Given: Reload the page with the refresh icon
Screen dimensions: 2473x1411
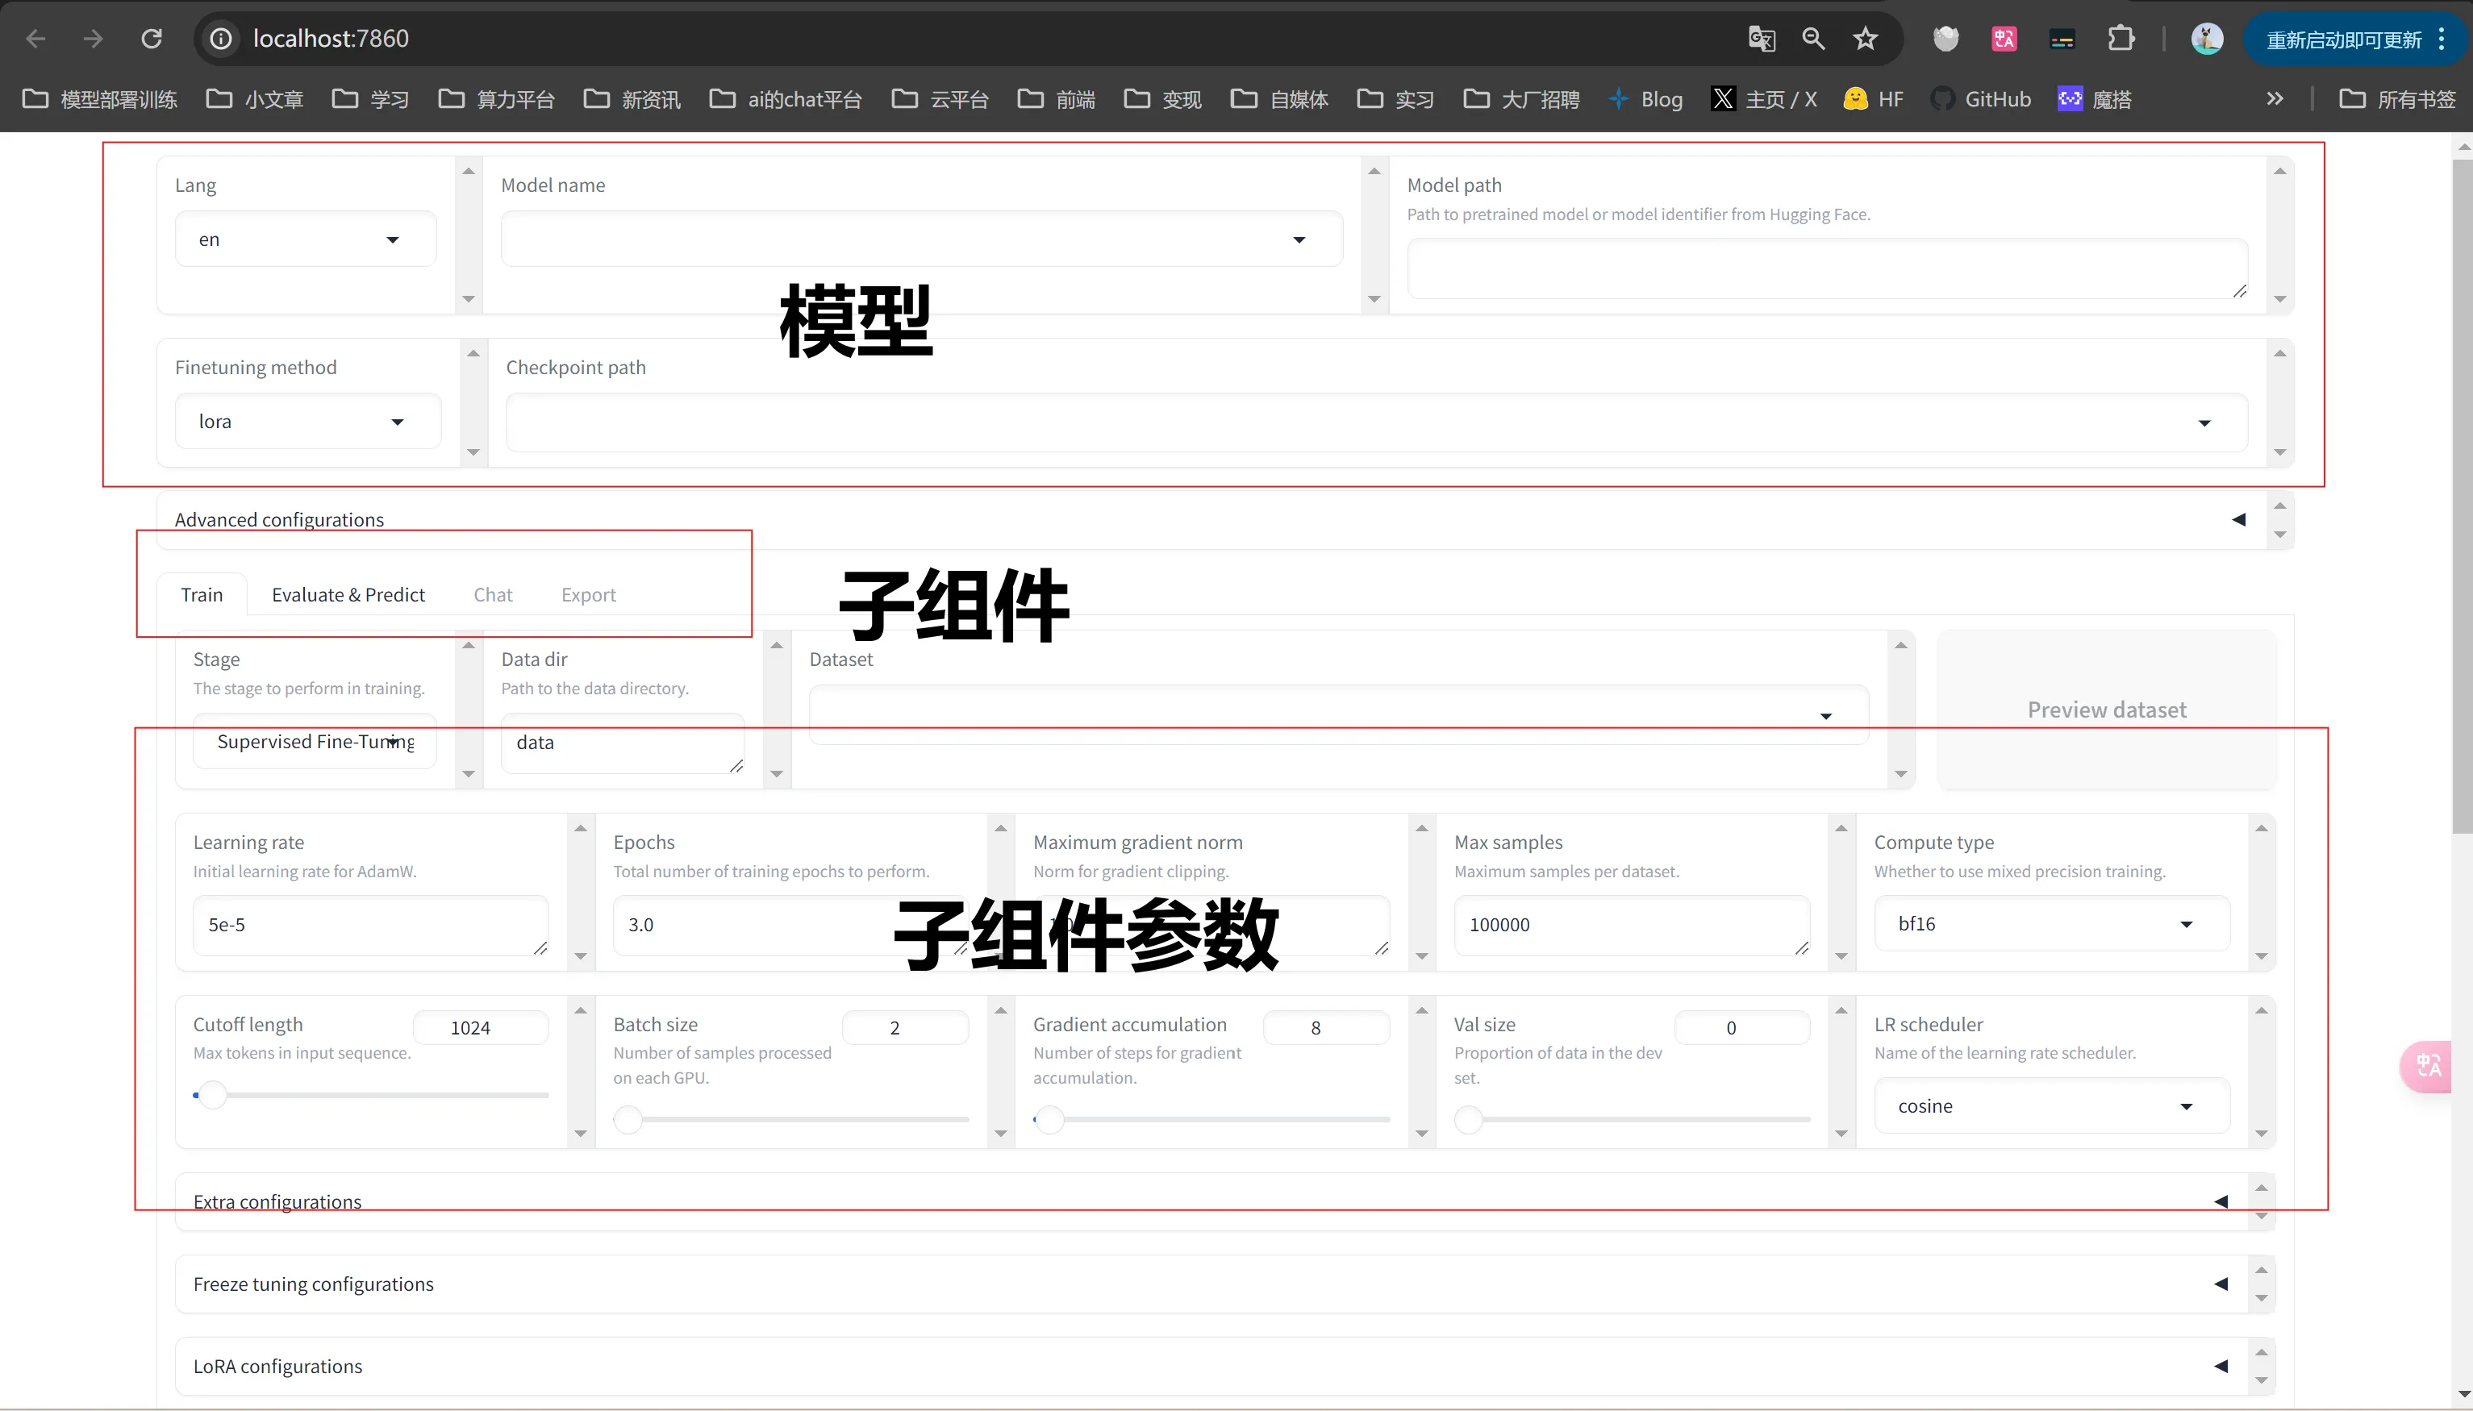Looking at the screenshot, I should click(x=151, y=39).
